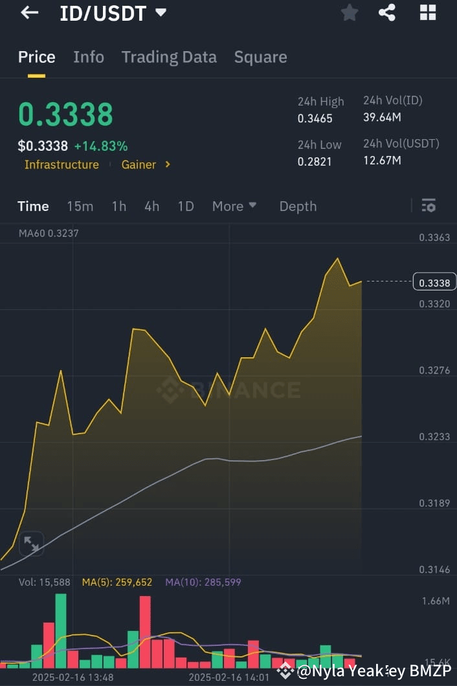Tap the star icon to favorite ID/USDT
This screenshot has height=686, width=457.
click(x=350, y=12)
